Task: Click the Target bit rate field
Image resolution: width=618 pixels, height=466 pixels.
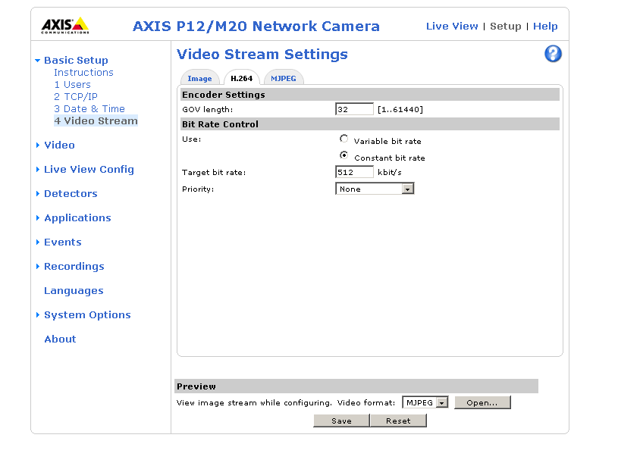Action: click(x=354, y=172)
